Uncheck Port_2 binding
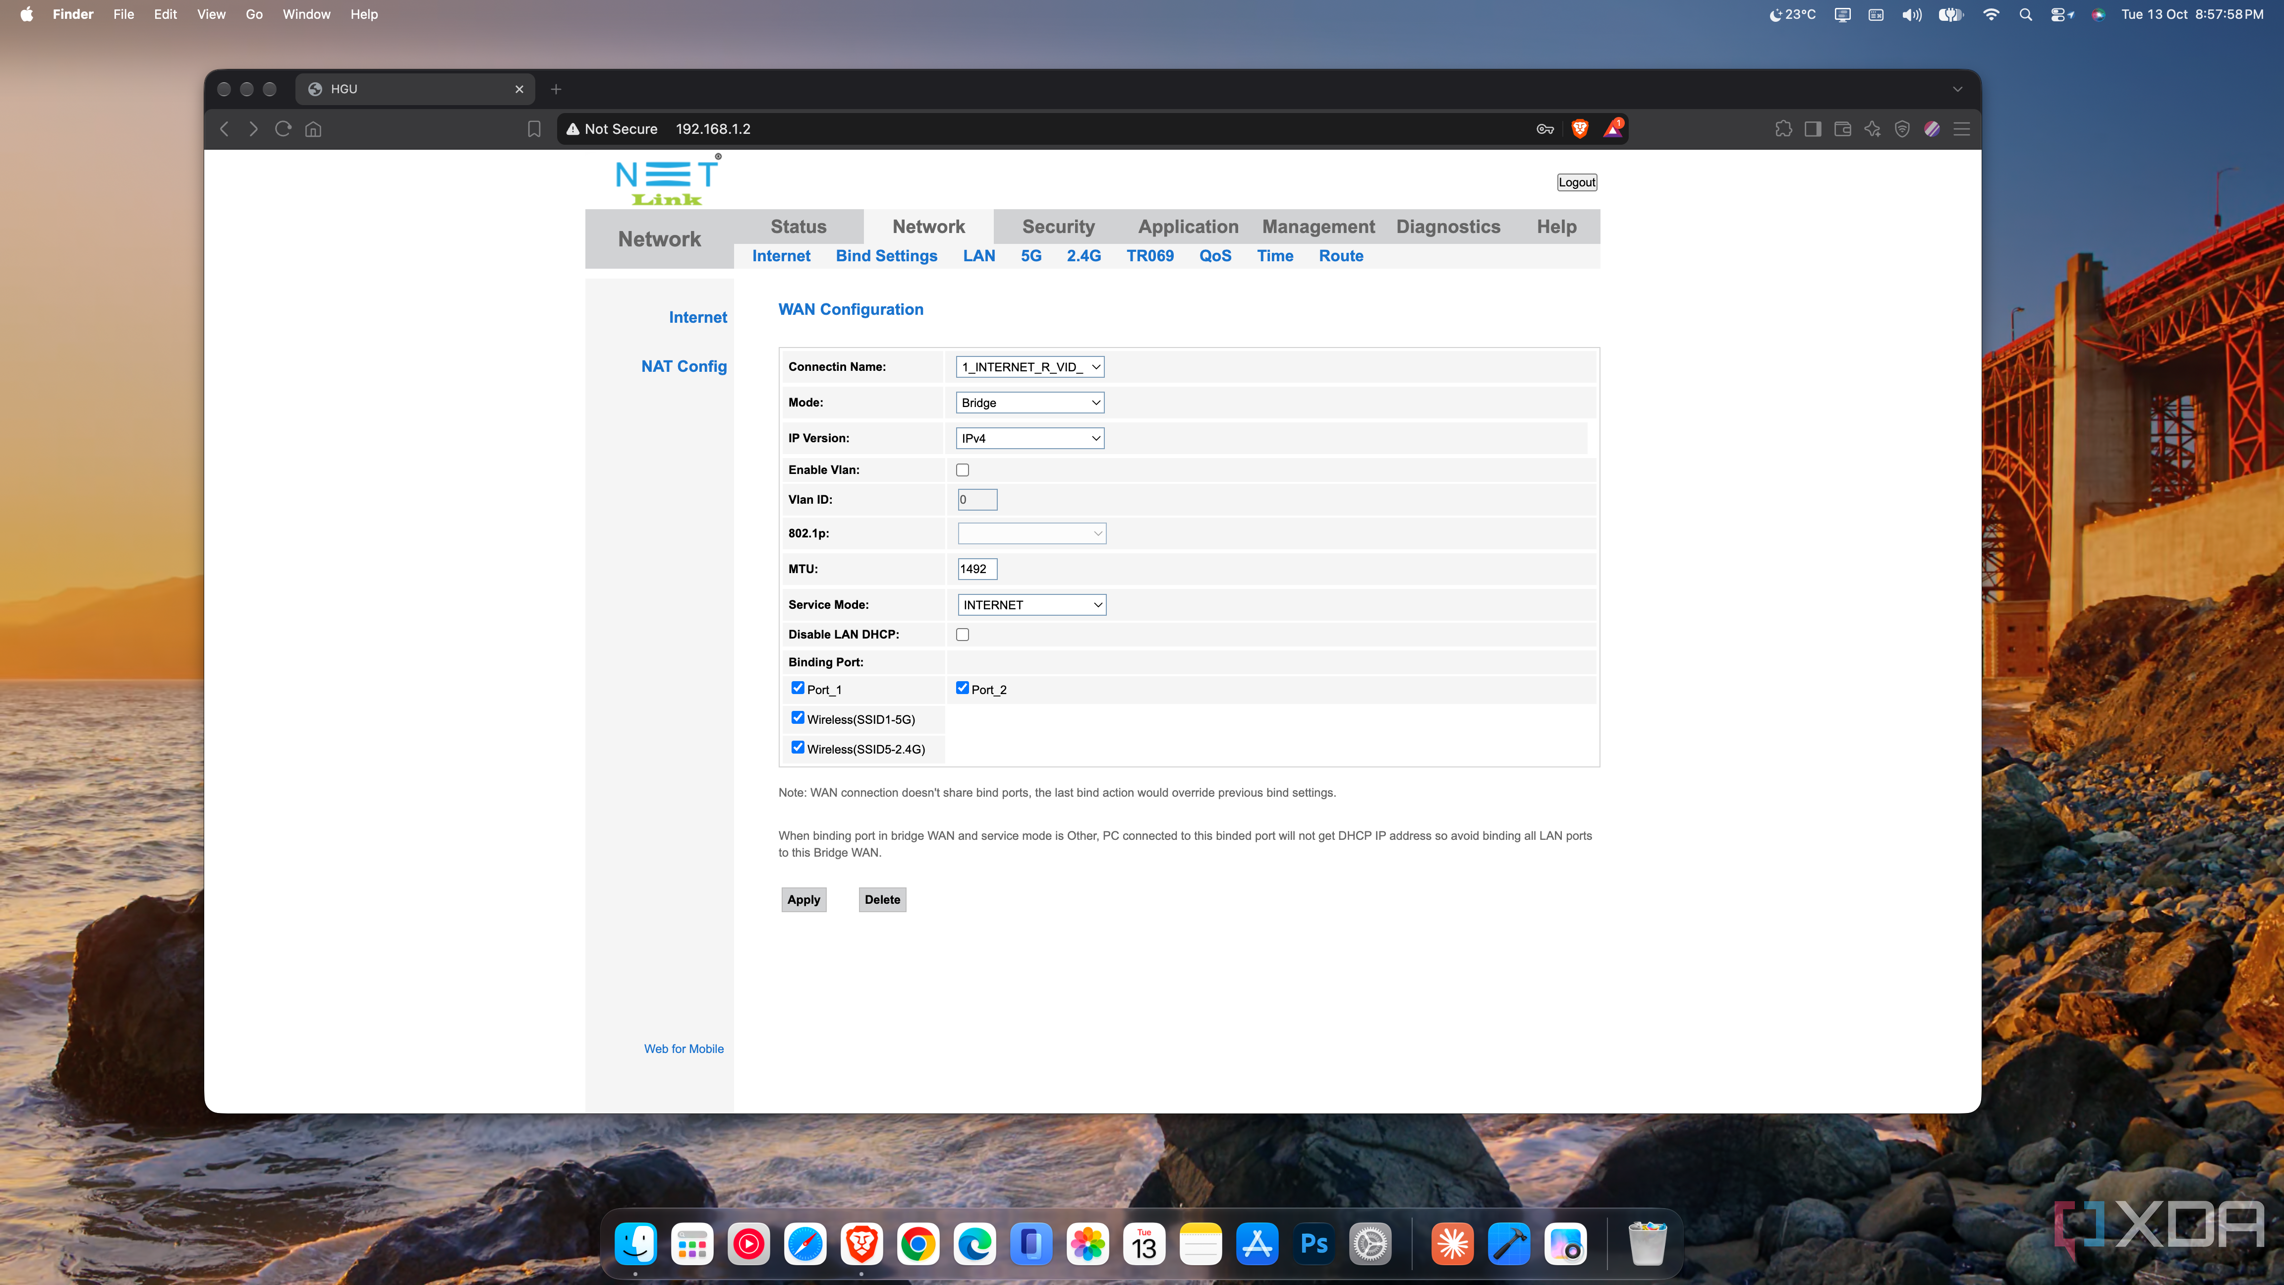Screen dimensions: 2284x1285 tap(963, 688)
